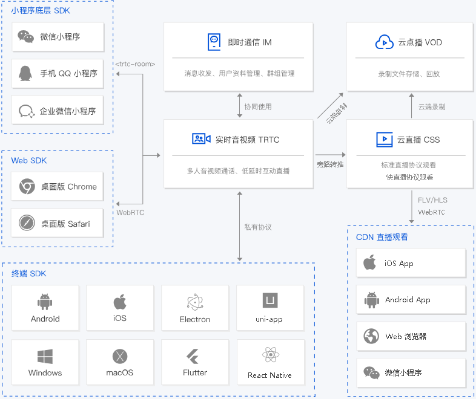Click the 旁路转推 arrow label
This screenshot has height=399, width=476.
click(330, 164)
